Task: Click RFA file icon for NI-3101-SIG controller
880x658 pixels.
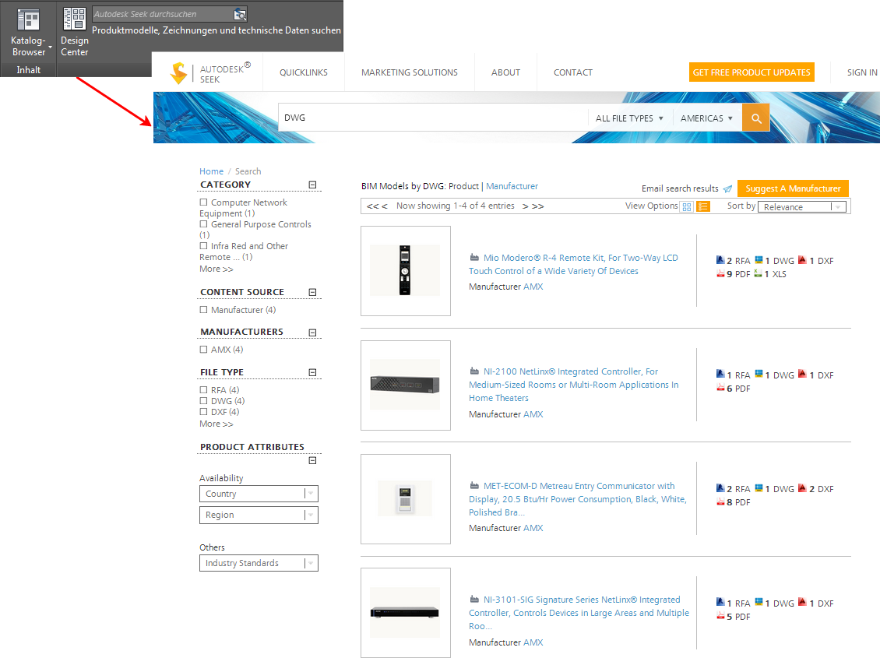Action: pyautogui.click(x=720, y=603)
